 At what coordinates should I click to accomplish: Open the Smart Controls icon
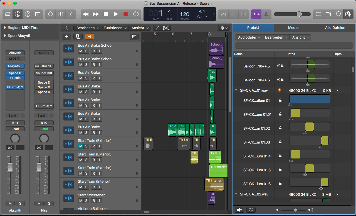(50, 14)
